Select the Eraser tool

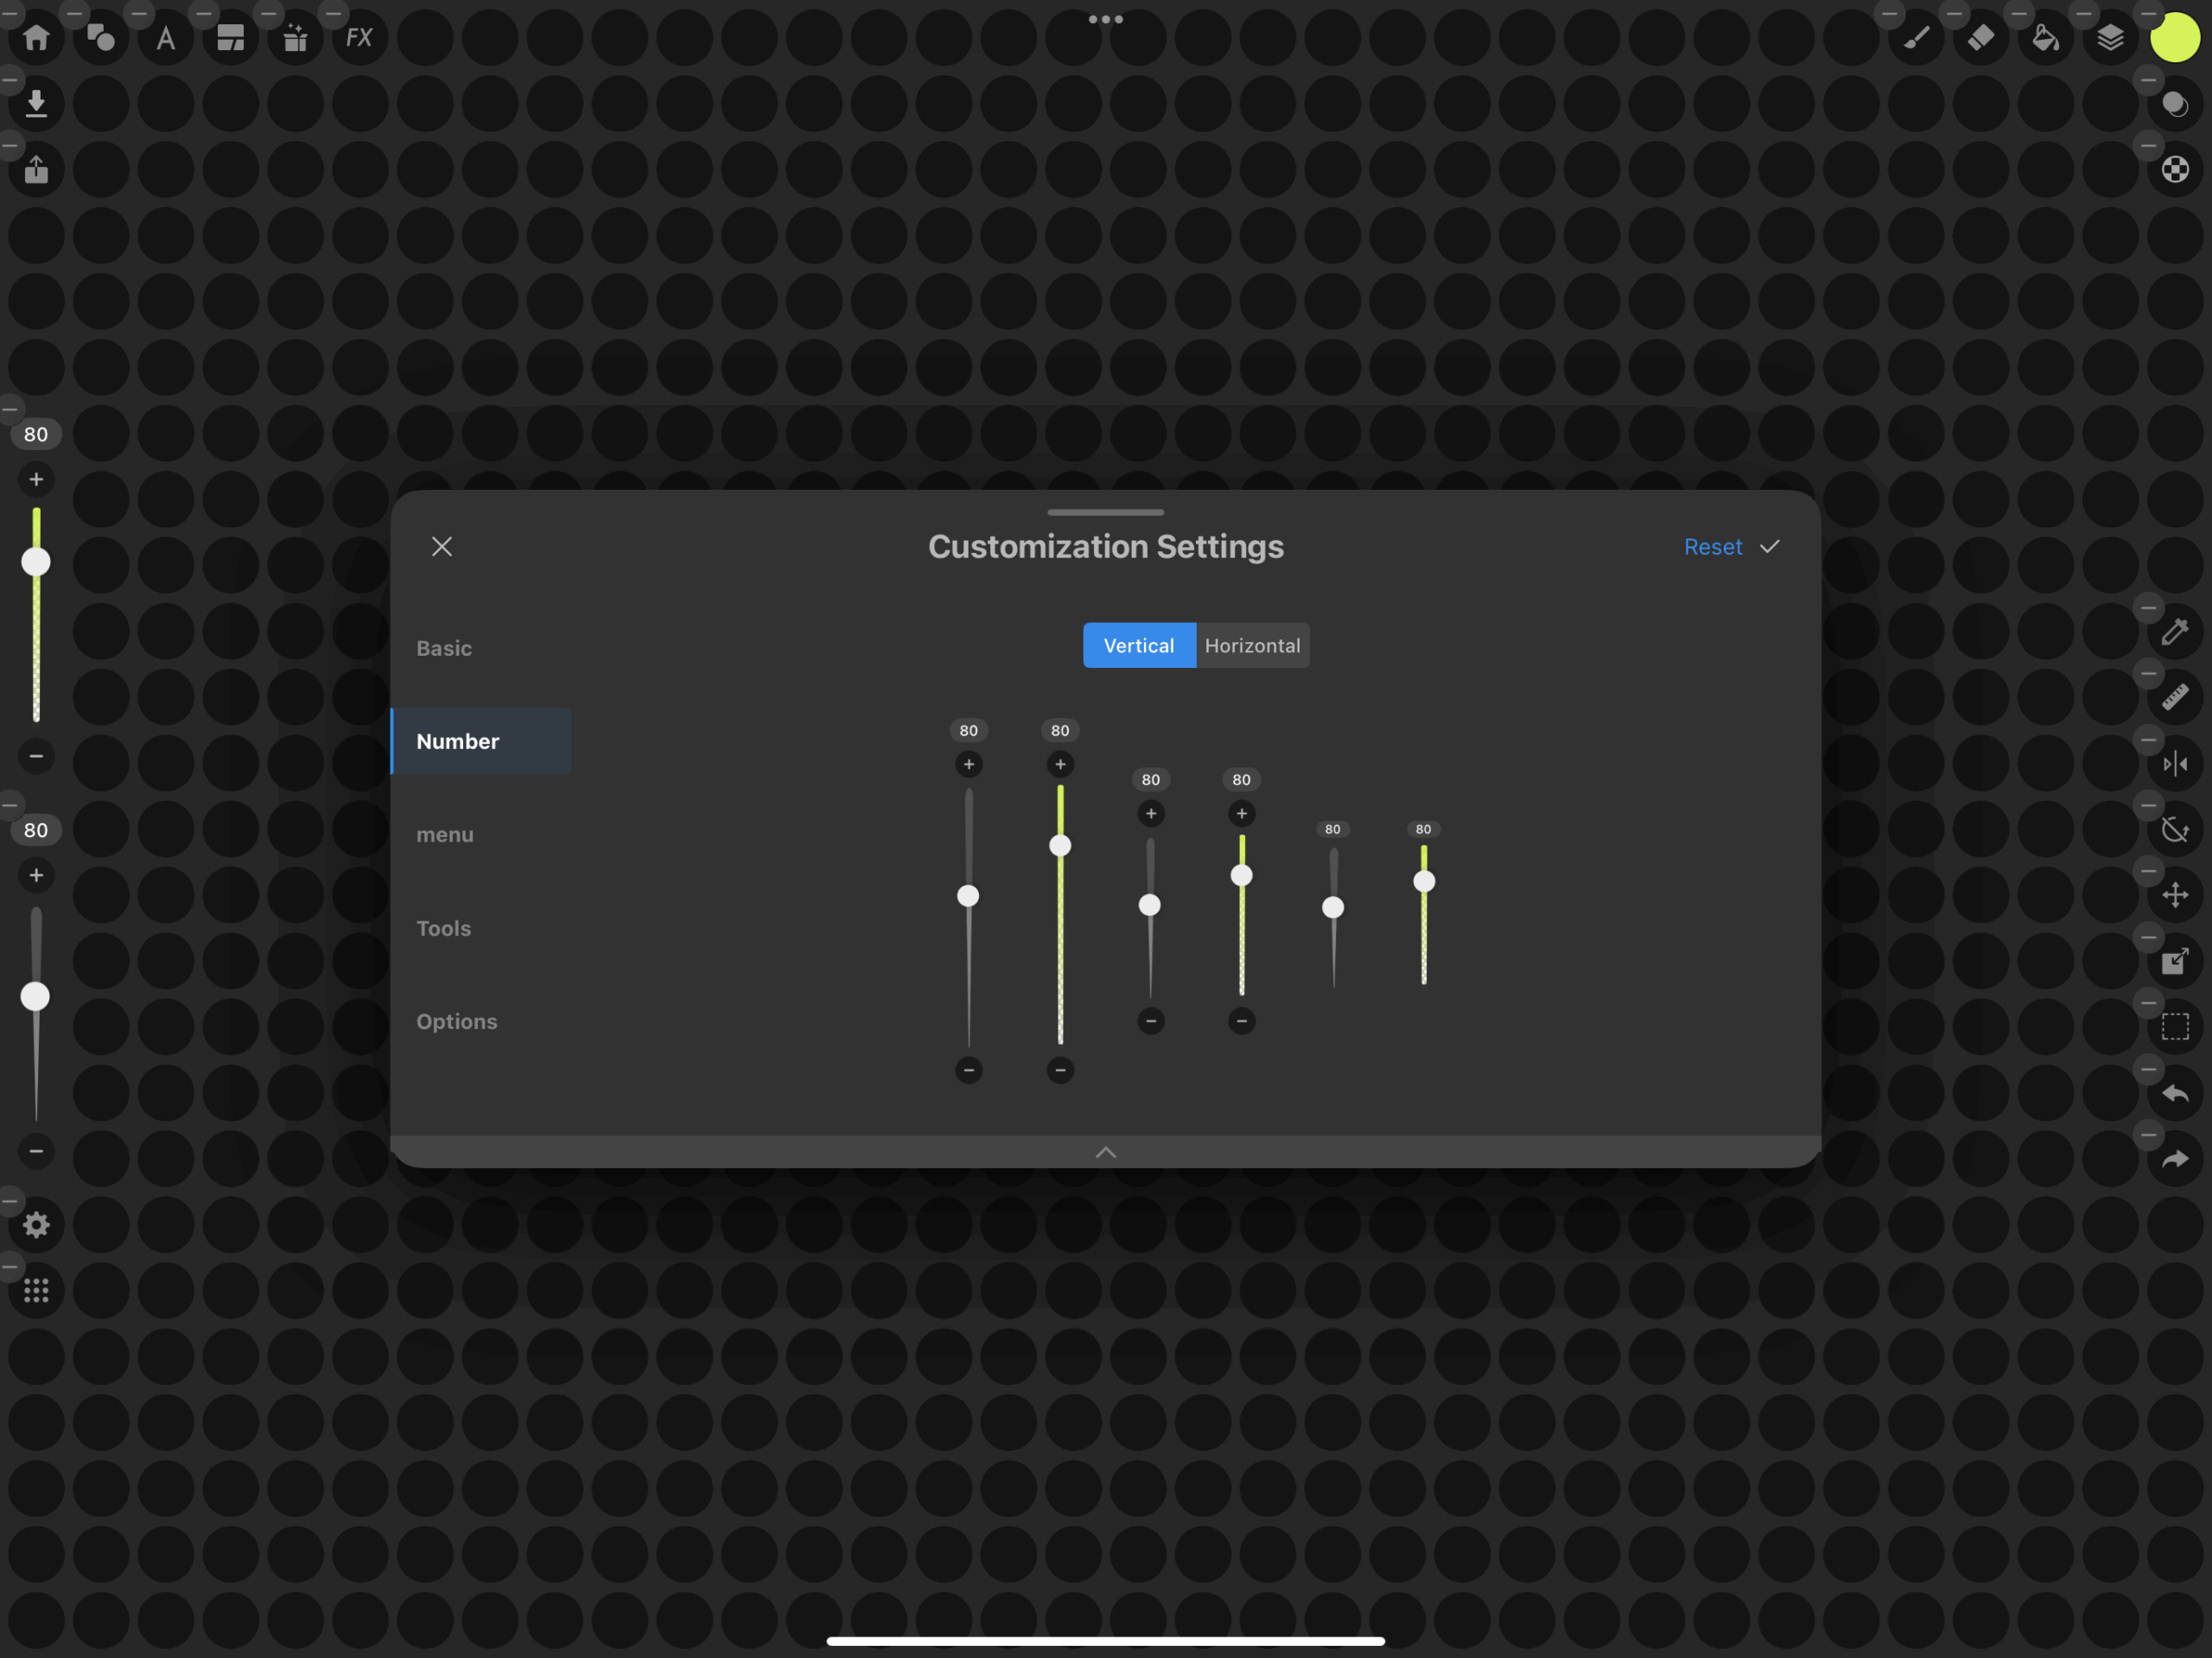1981,38
